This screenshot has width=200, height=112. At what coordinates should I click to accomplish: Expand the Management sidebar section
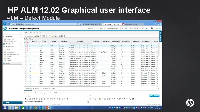tap(21, 44)
